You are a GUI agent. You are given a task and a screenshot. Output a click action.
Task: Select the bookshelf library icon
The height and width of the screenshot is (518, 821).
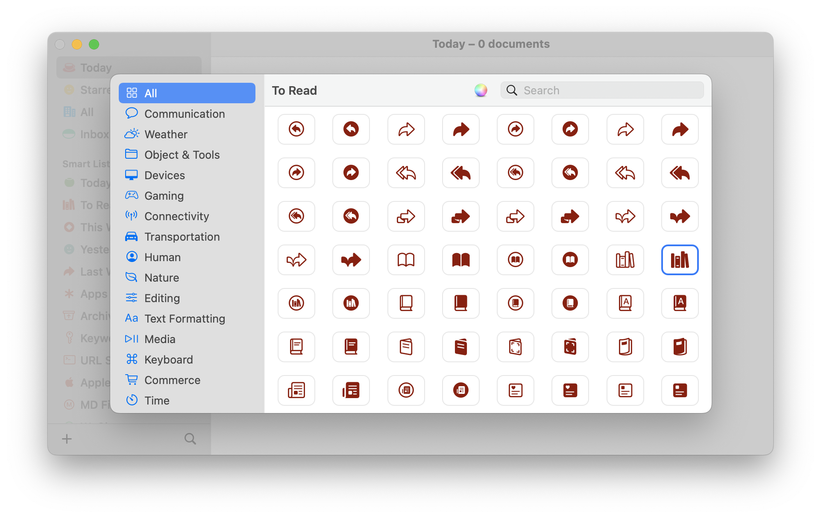tap(680, 259)
